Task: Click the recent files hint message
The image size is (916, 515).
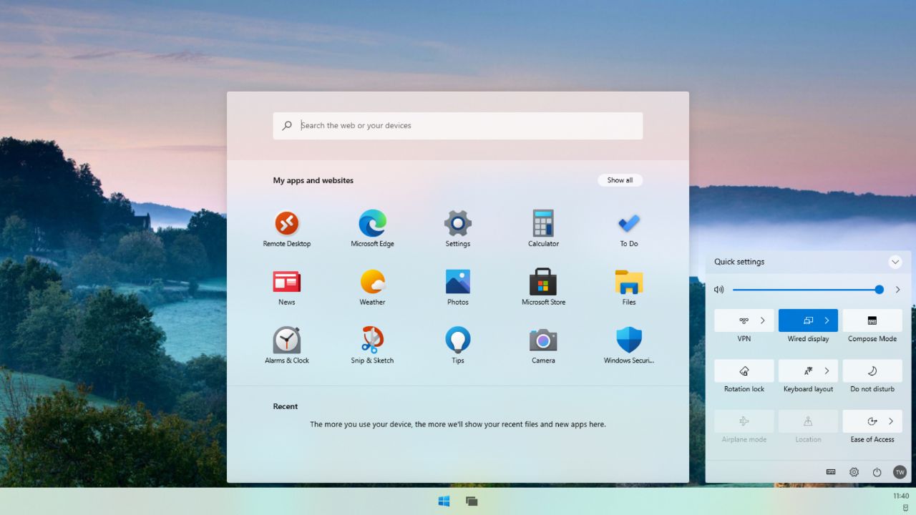Action: pyautogui.click(x=458, y=424)
